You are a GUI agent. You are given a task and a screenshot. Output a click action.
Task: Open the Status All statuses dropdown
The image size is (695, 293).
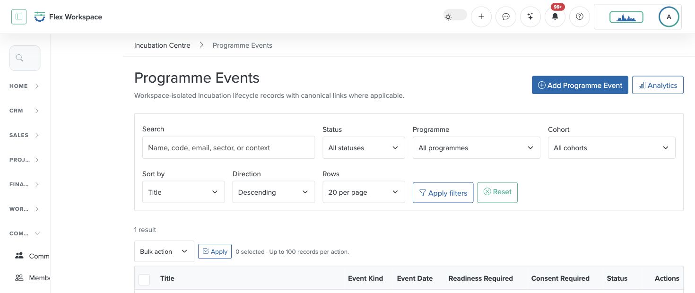(x=364, y=147)
